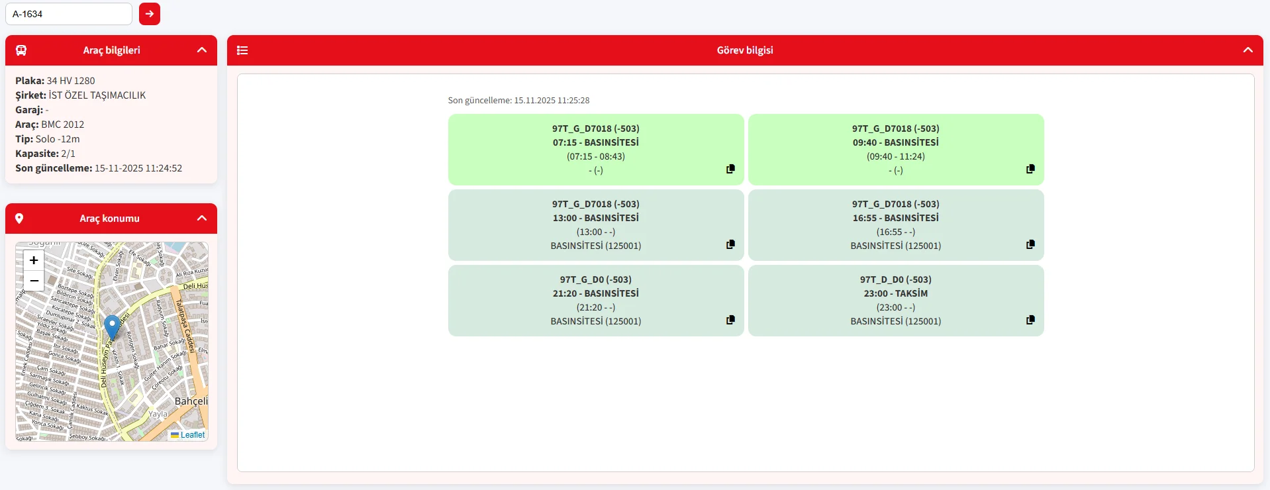The image size is (1270, 490).
Task: Collapse the Araç bilgileri panel
Action: pyautogui.click(x=202, y=50)
